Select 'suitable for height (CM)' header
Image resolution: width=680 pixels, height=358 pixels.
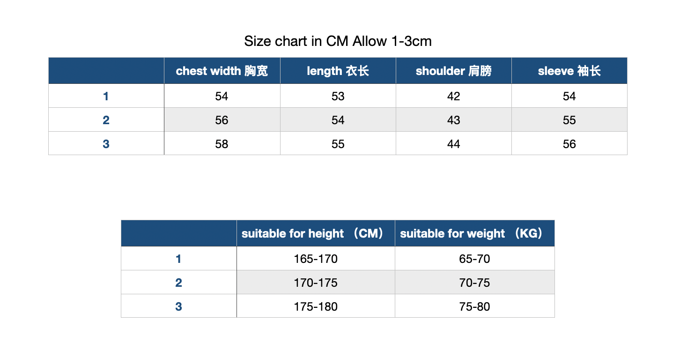tap(316, 233)
